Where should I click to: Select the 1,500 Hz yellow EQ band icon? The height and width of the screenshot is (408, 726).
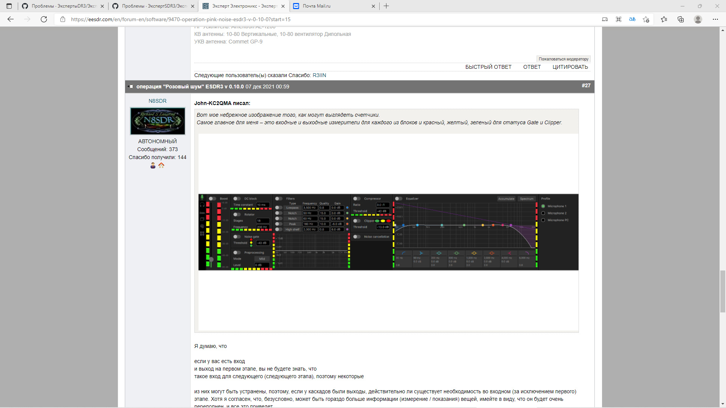coord(474,253)
